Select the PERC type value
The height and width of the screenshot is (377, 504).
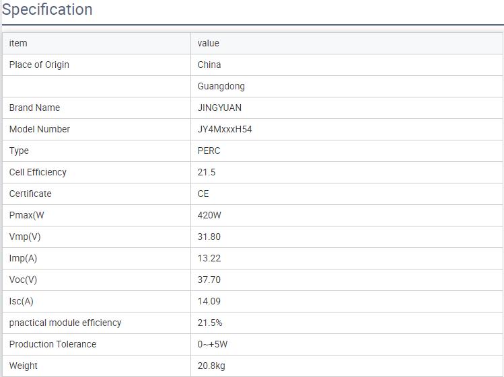209,151
